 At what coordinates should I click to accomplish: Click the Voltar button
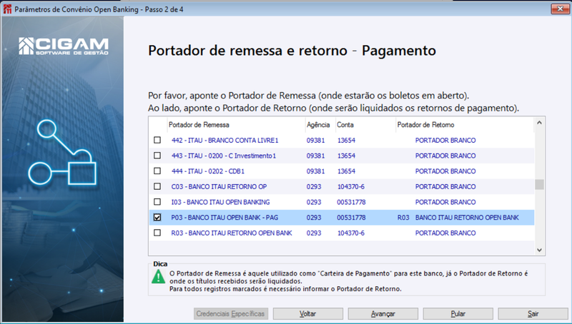coord(308,314)
